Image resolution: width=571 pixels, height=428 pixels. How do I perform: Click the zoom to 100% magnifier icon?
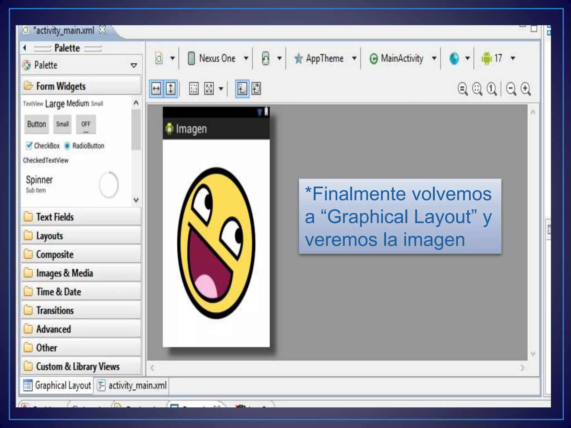(x=492, y=89)
